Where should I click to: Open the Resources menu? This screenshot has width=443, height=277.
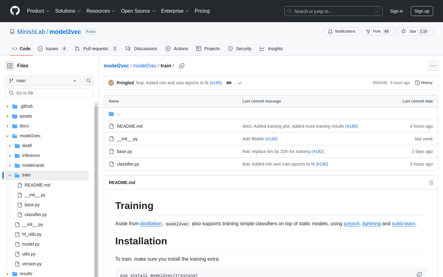click(101, 11)
